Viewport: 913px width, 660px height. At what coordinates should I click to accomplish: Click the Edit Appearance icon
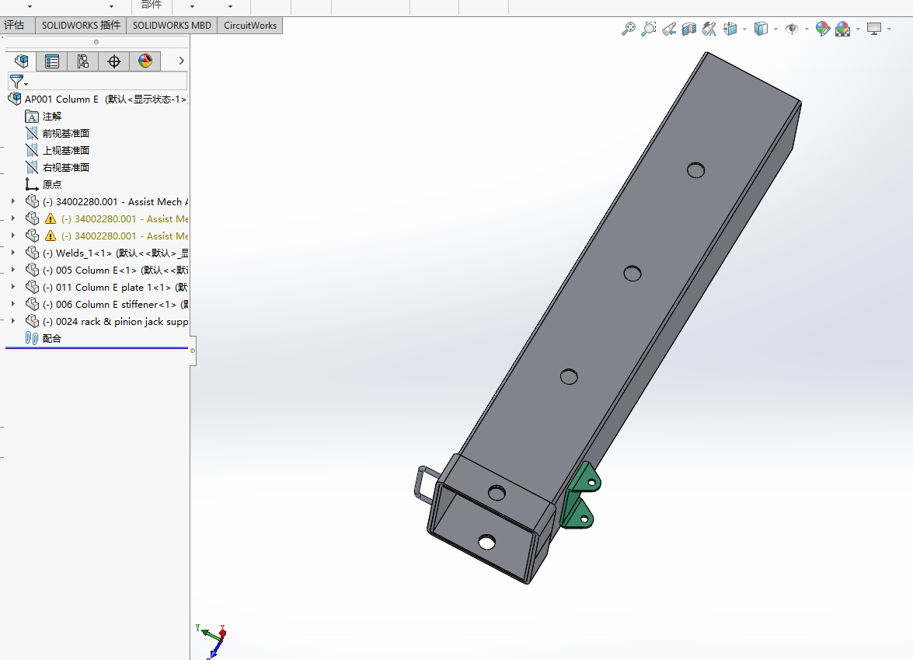pos(822,29)
